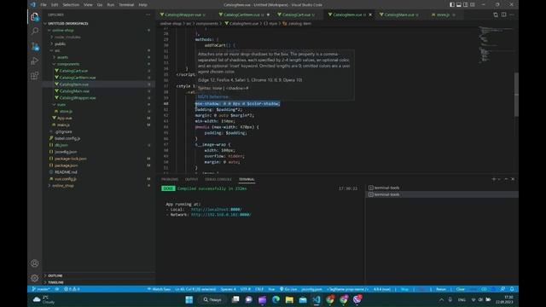Image resolution: width=546 pixels, height=307 pixels.
Task: Switch to the CatalogWrapper.vue tab
Action: 183,14
